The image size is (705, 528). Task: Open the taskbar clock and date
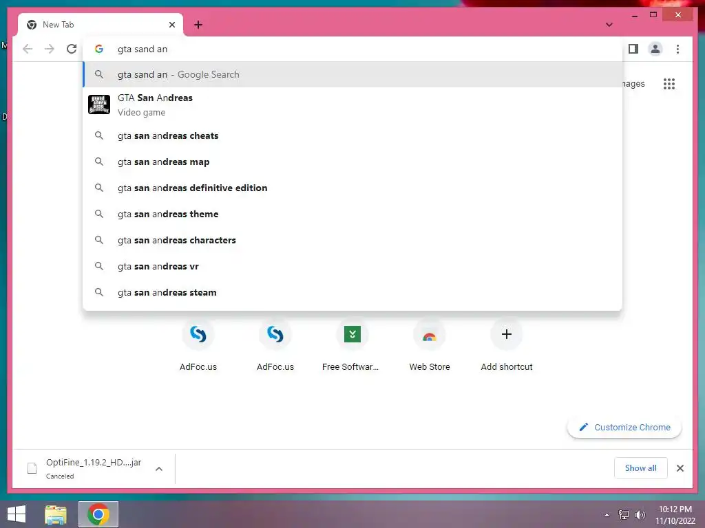(675, 515)
